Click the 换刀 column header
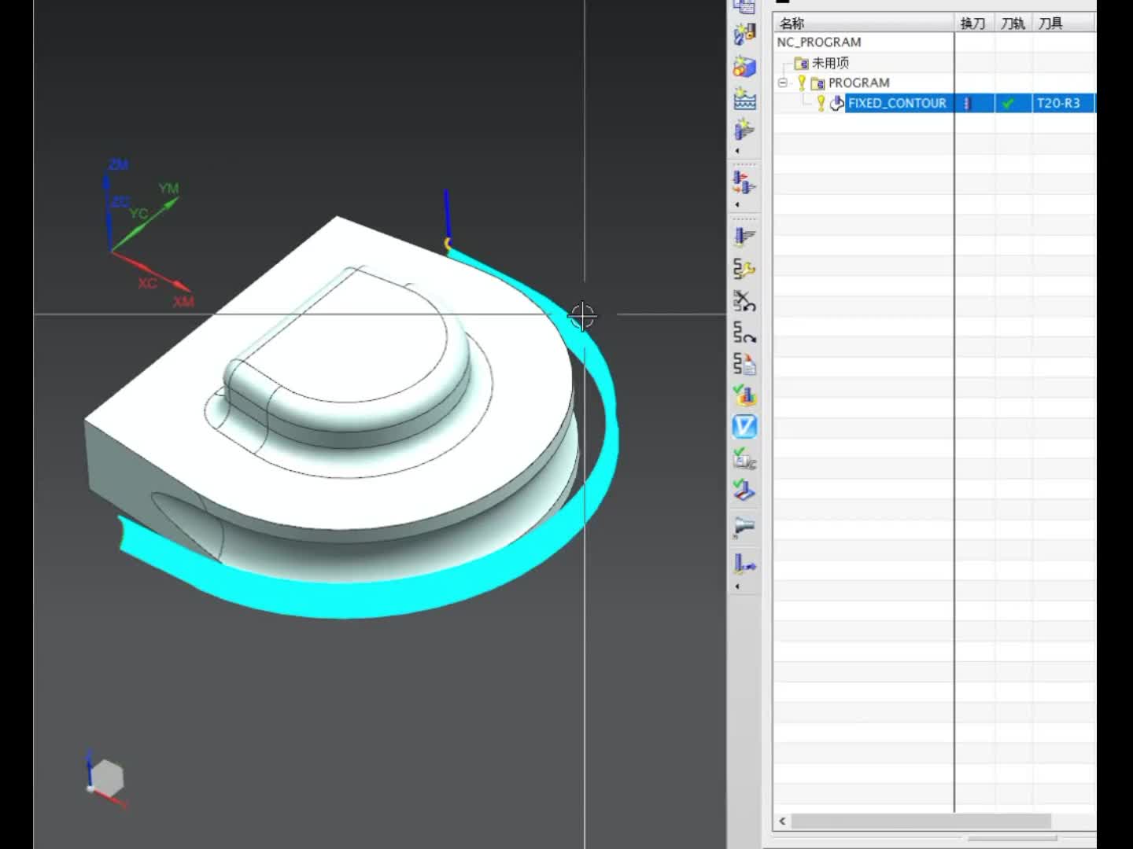This screenshot has width=1133, height=849. click(x=975, y=23)
